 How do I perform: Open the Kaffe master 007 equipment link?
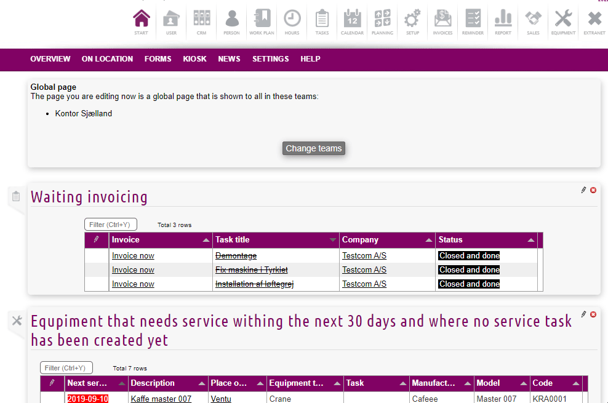click(161, 399)
